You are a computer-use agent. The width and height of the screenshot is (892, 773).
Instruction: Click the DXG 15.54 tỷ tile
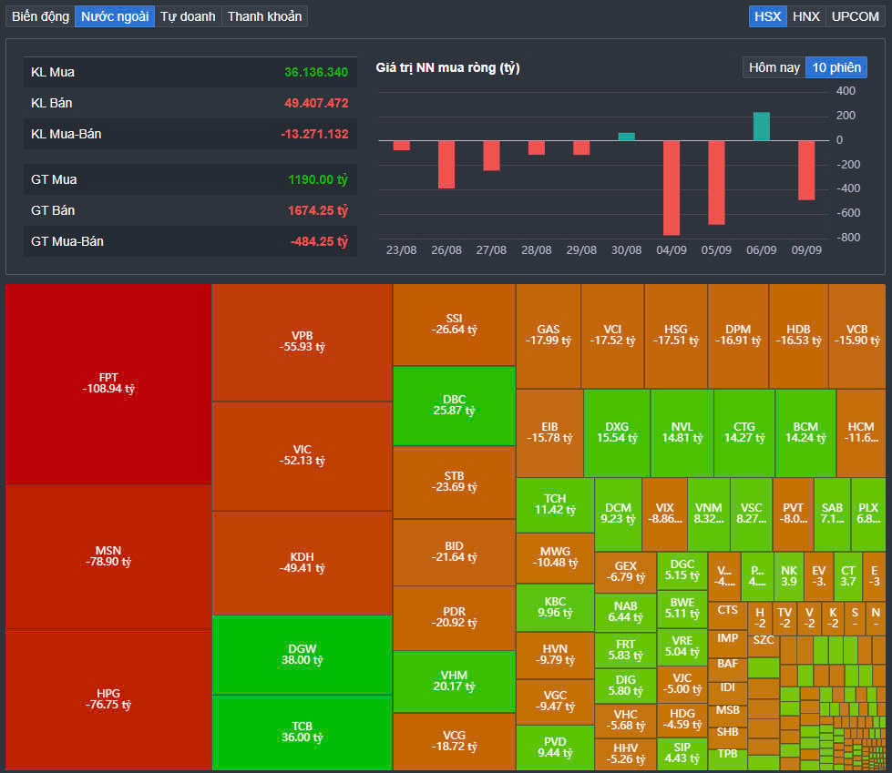617,433
